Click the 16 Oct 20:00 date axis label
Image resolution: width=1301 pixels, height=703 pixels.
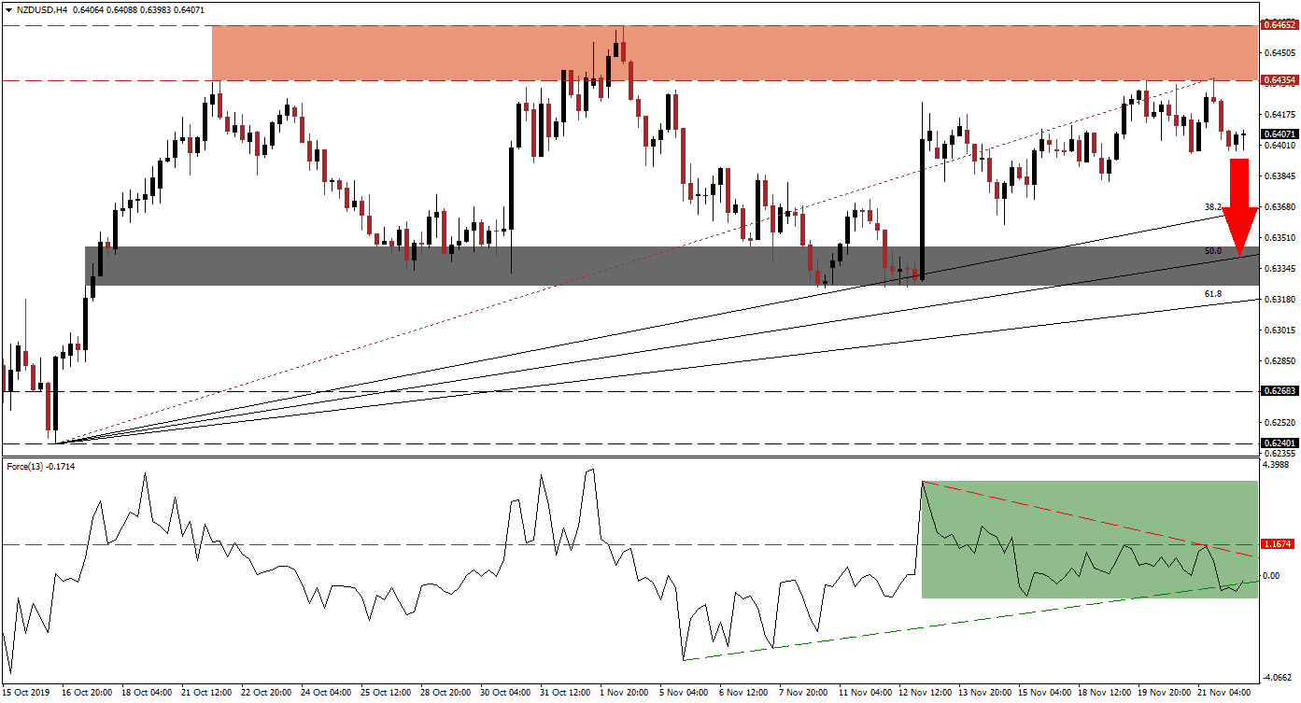tap(86, 693)
